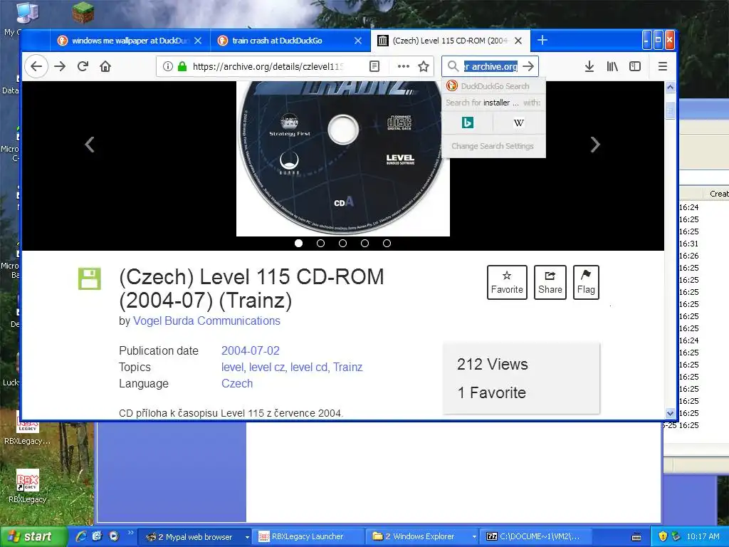This screenshot has width=729, height=547.
Task: Open the downloads panel
Action: coord(589,66)
